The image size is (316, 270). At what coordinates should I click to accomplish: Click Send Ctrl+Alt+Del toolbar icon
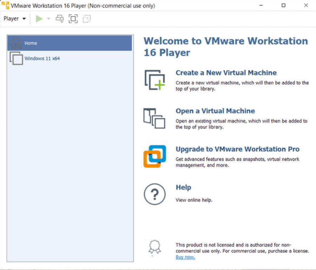60,19
